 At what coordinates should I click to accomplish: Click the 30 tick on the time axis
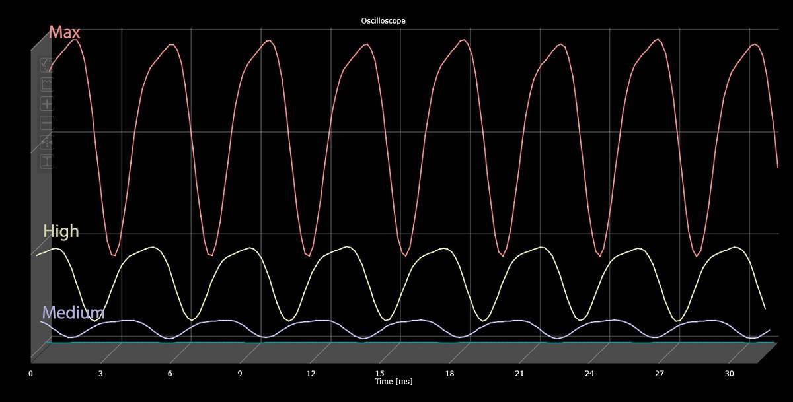click(730, 374)
